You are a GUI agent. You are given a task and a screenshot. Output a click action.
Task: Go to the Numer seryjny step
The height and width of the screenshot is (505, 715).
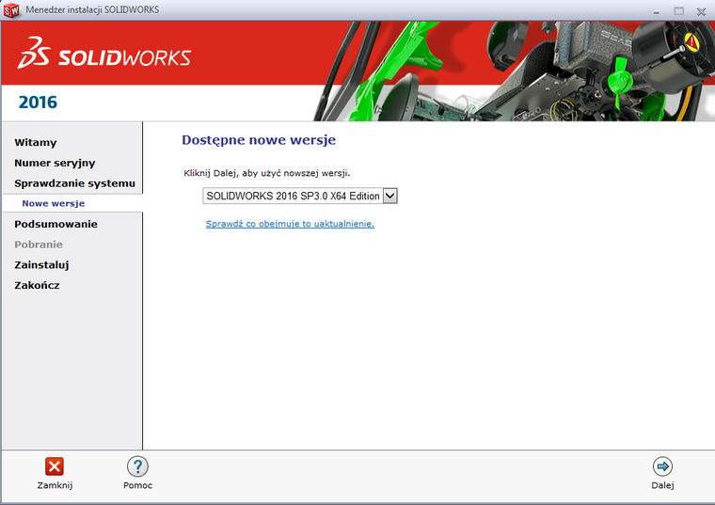click(x=55, y=164)
